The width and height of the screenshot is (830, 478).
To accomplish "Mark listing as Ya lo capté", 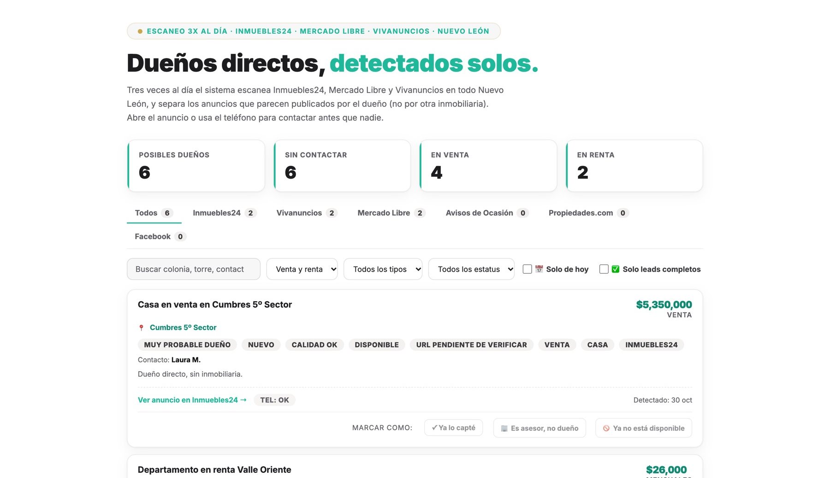I will (x=453, y=428).
